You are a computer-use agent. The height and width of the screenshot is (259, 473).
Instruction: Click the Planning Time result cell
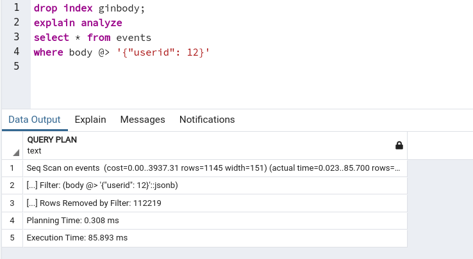[x=72, y=220]
